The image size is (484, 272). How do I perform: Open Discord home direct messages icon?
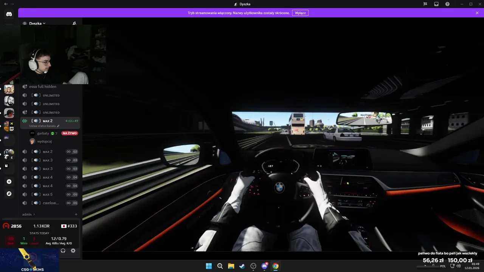click(9, 14)
